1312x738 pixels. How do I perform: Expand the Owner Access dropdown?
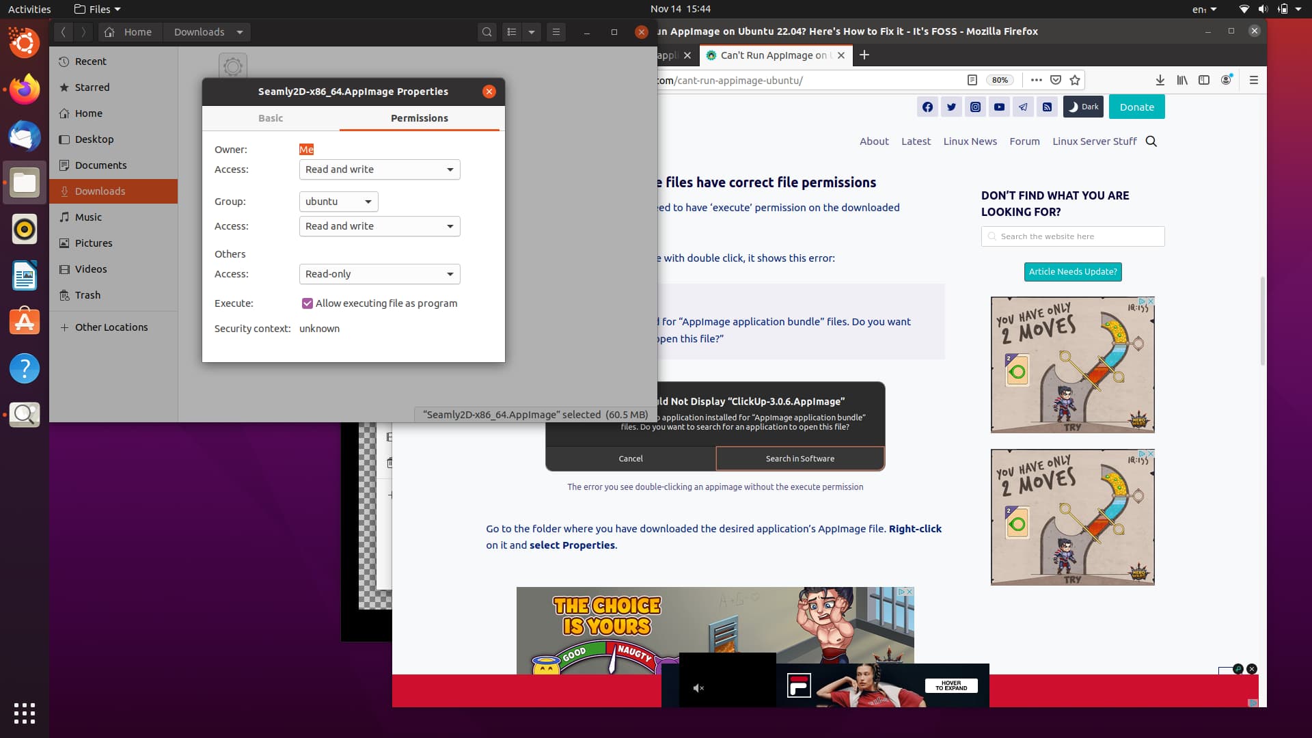[x=379, y=169]
